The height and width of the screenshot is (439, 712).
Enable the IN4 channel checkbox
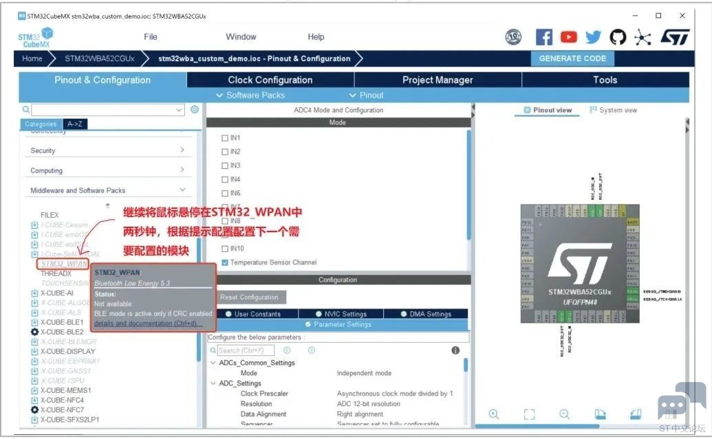225,179
